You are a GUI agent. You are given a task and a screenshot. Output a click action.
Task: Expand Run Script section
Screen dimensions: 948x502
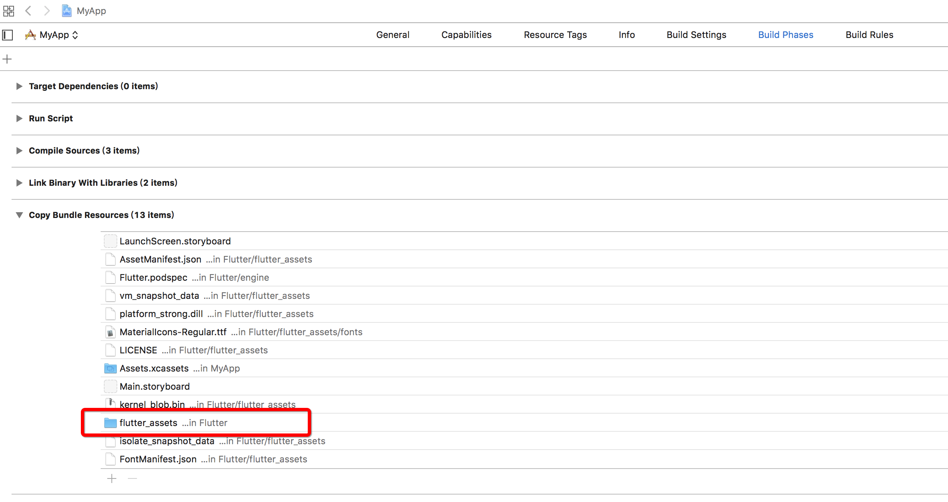tap(19, 118)
